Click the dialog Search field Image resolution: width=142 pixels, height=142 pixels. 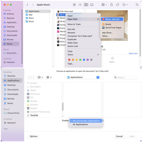tap(126, 77)
